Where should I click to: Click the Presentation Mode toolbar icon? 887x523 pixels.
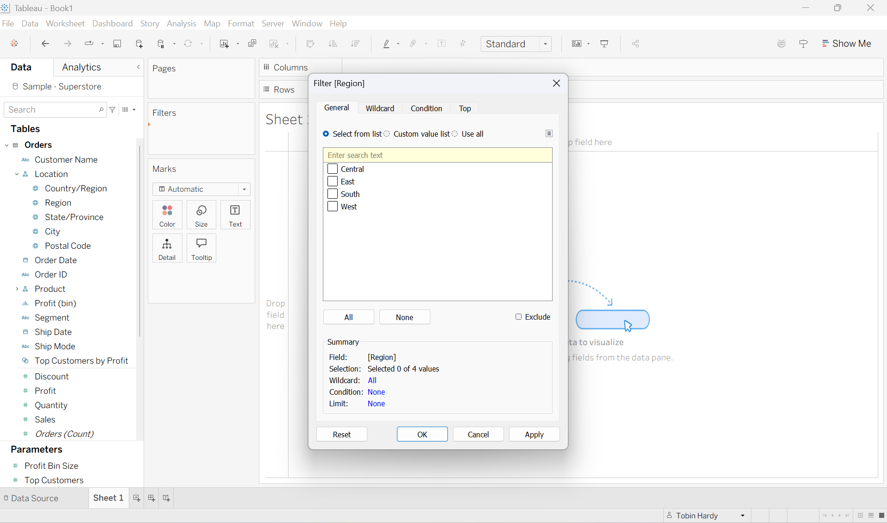pos(604,44)
